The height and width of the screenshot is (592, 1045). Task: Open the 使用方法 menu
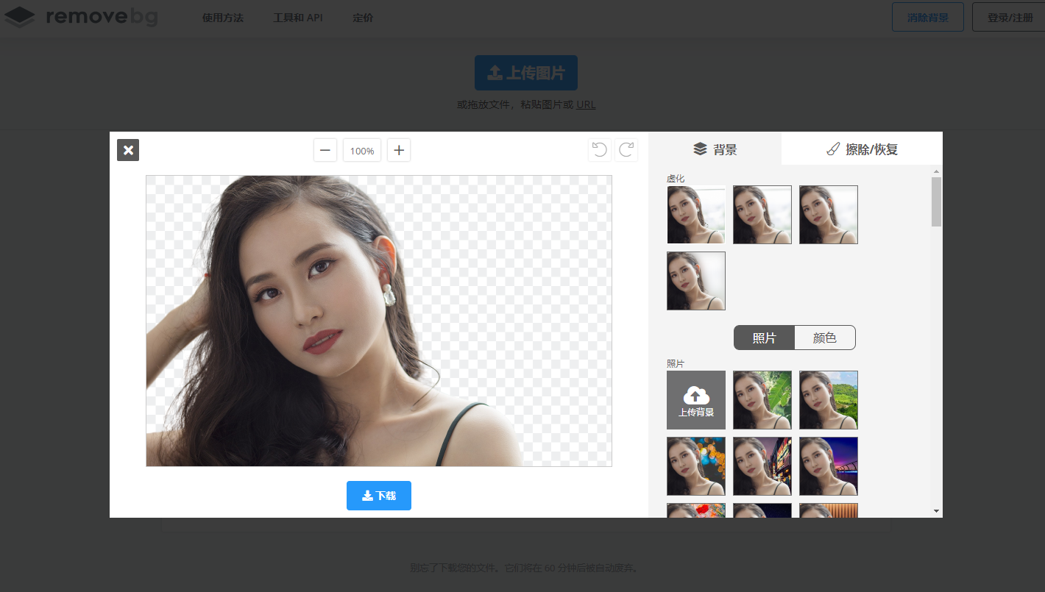[223, 18]
